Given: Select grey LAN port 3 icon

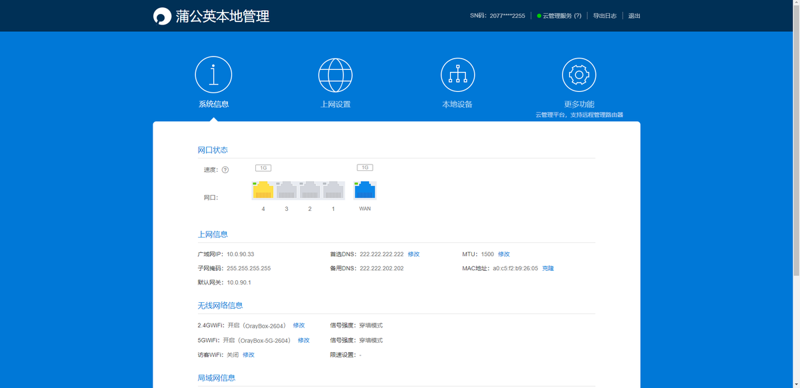Looking at the screenshot, I should [x=287, y=190].
